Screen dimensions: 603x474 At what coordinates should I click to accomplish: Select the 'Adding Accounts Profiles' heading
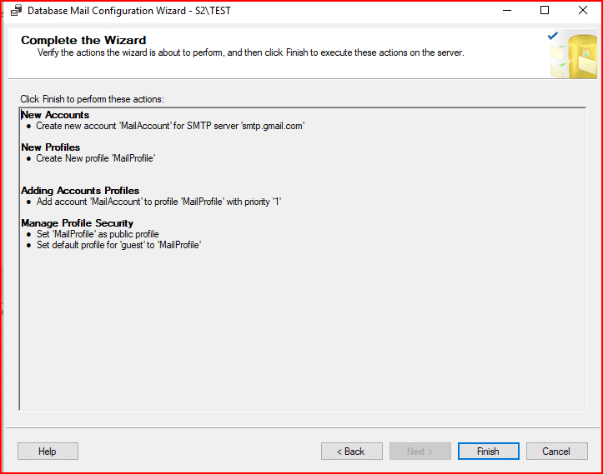pos(80,191)
